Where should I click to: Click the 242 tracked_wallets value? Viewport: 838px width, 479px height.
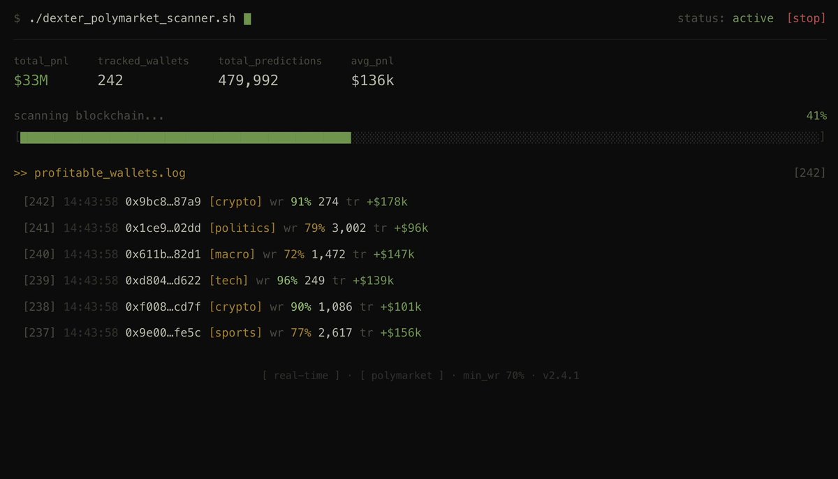pyautogui.click(x=110, y=80)
